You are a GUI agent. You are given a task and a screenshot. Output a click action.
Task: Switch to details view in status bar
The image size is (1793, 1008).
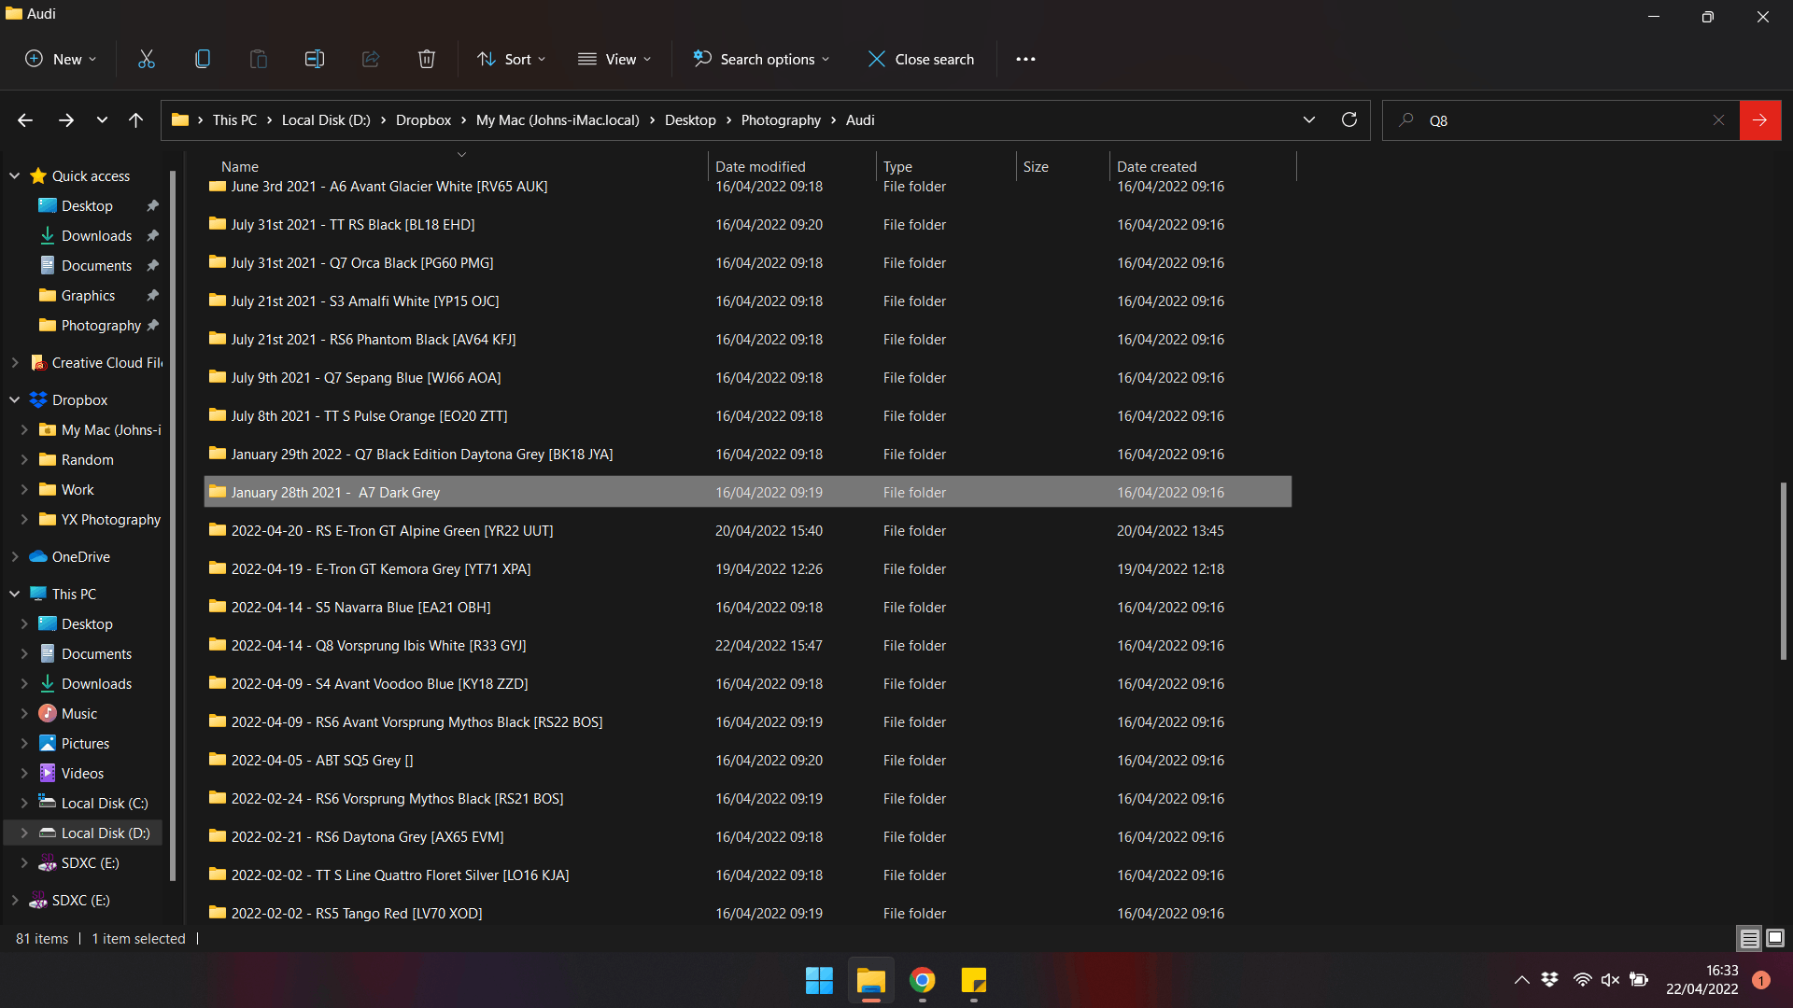(1749, 939)
